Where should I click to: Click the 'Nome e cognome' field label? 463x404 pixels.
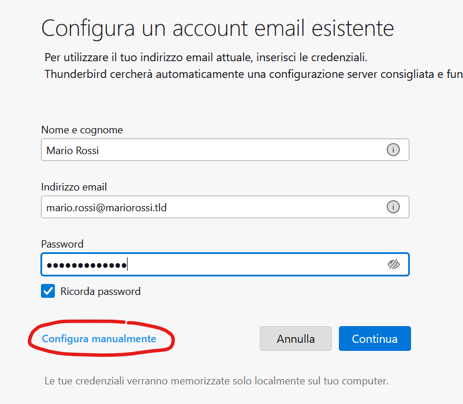[82, 130]
